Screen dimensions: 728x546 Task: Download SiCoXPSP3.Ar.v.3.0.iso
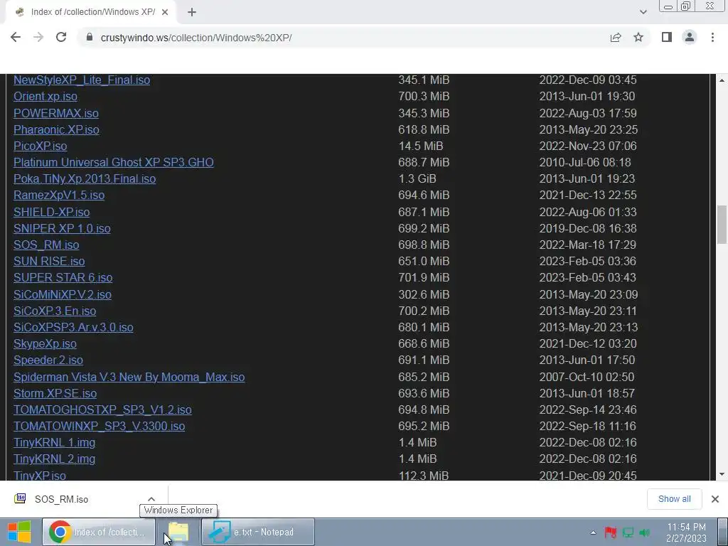pyautogui.click(x=73, y=327)
